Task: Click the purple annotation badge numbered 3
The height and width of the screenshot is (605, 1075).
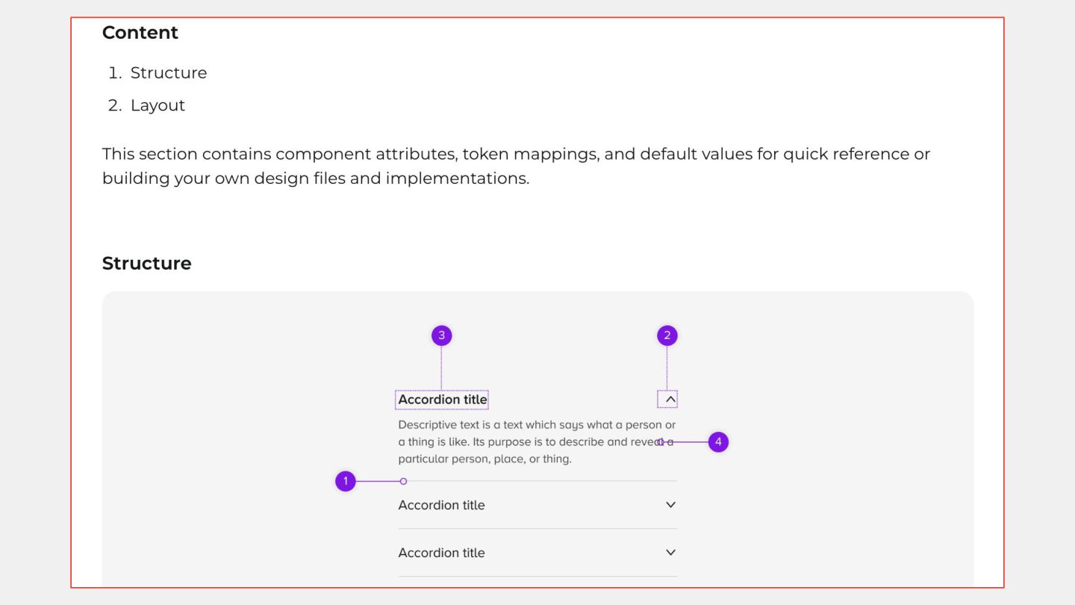Action: 441,336
